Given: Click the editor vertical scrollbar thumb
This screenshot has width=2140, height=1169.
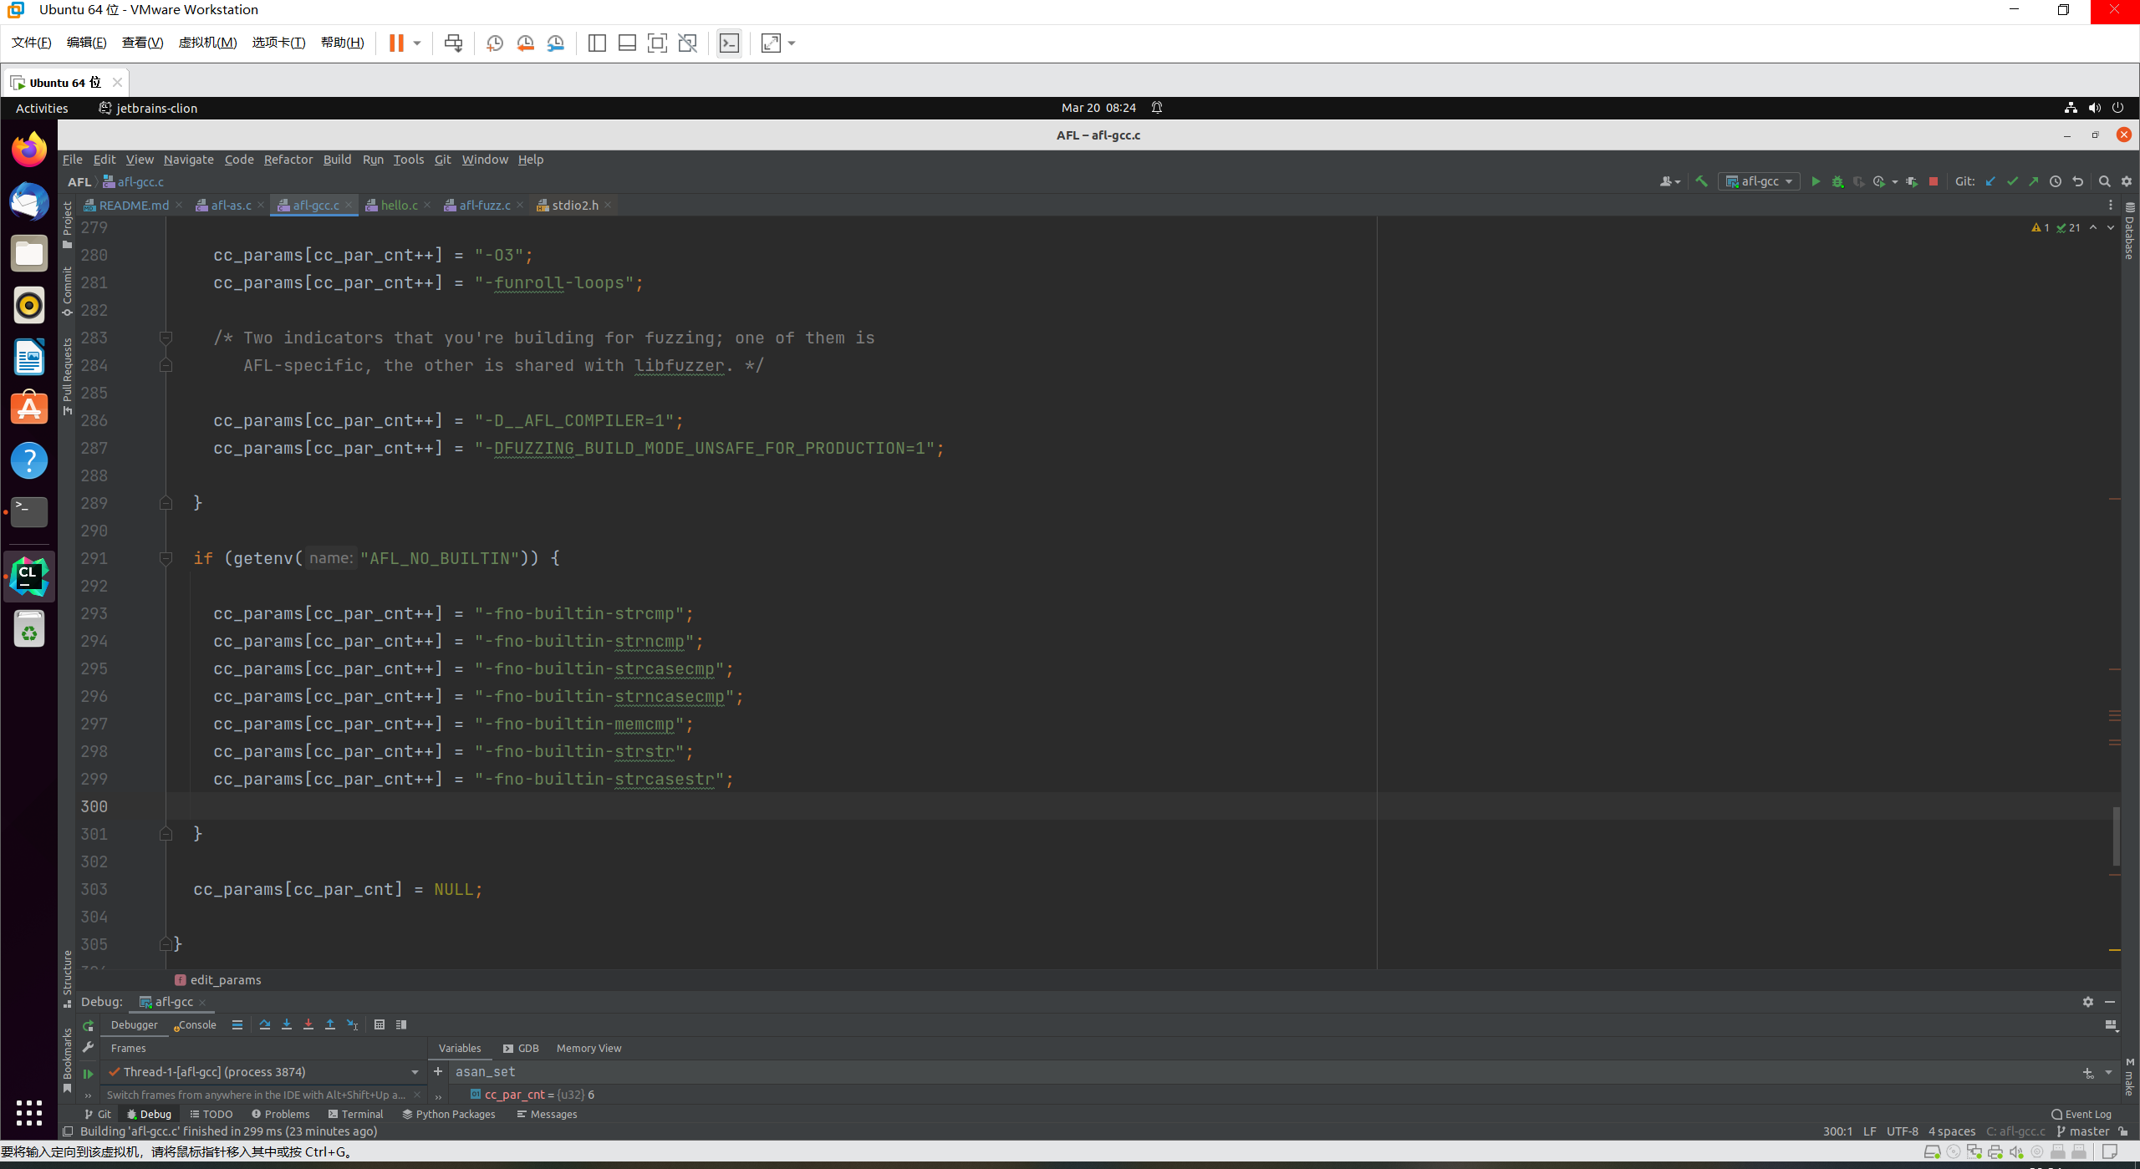Looking at the screenshot, I should [2116, 836].
